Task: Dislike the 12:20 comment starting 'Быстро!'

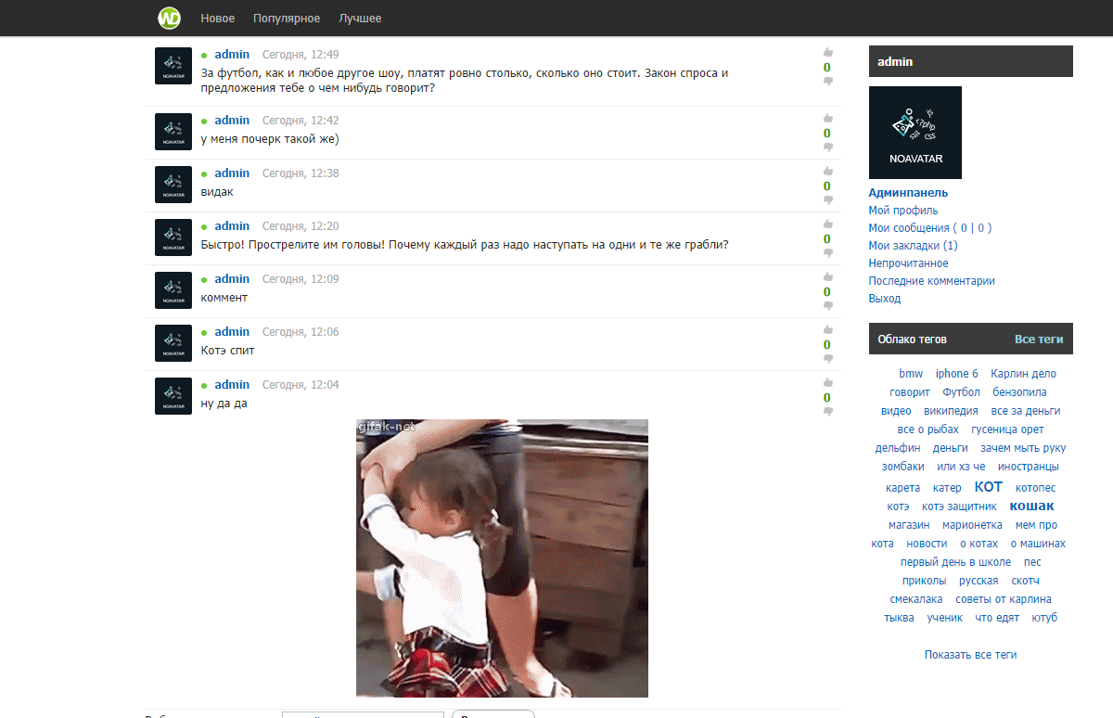Action: (x=828, y=253)
